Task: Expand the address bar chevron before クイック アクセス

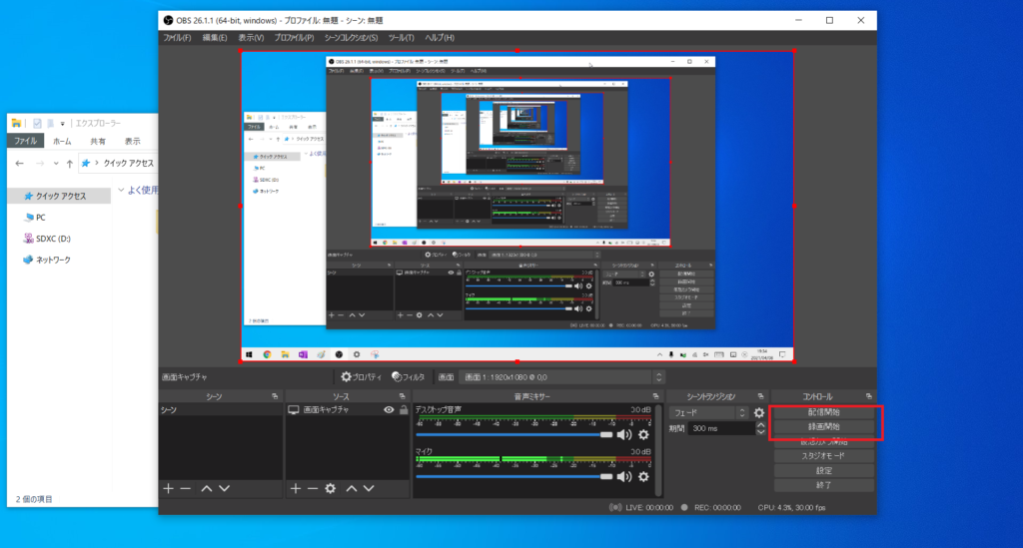Action: click(97, 163)
